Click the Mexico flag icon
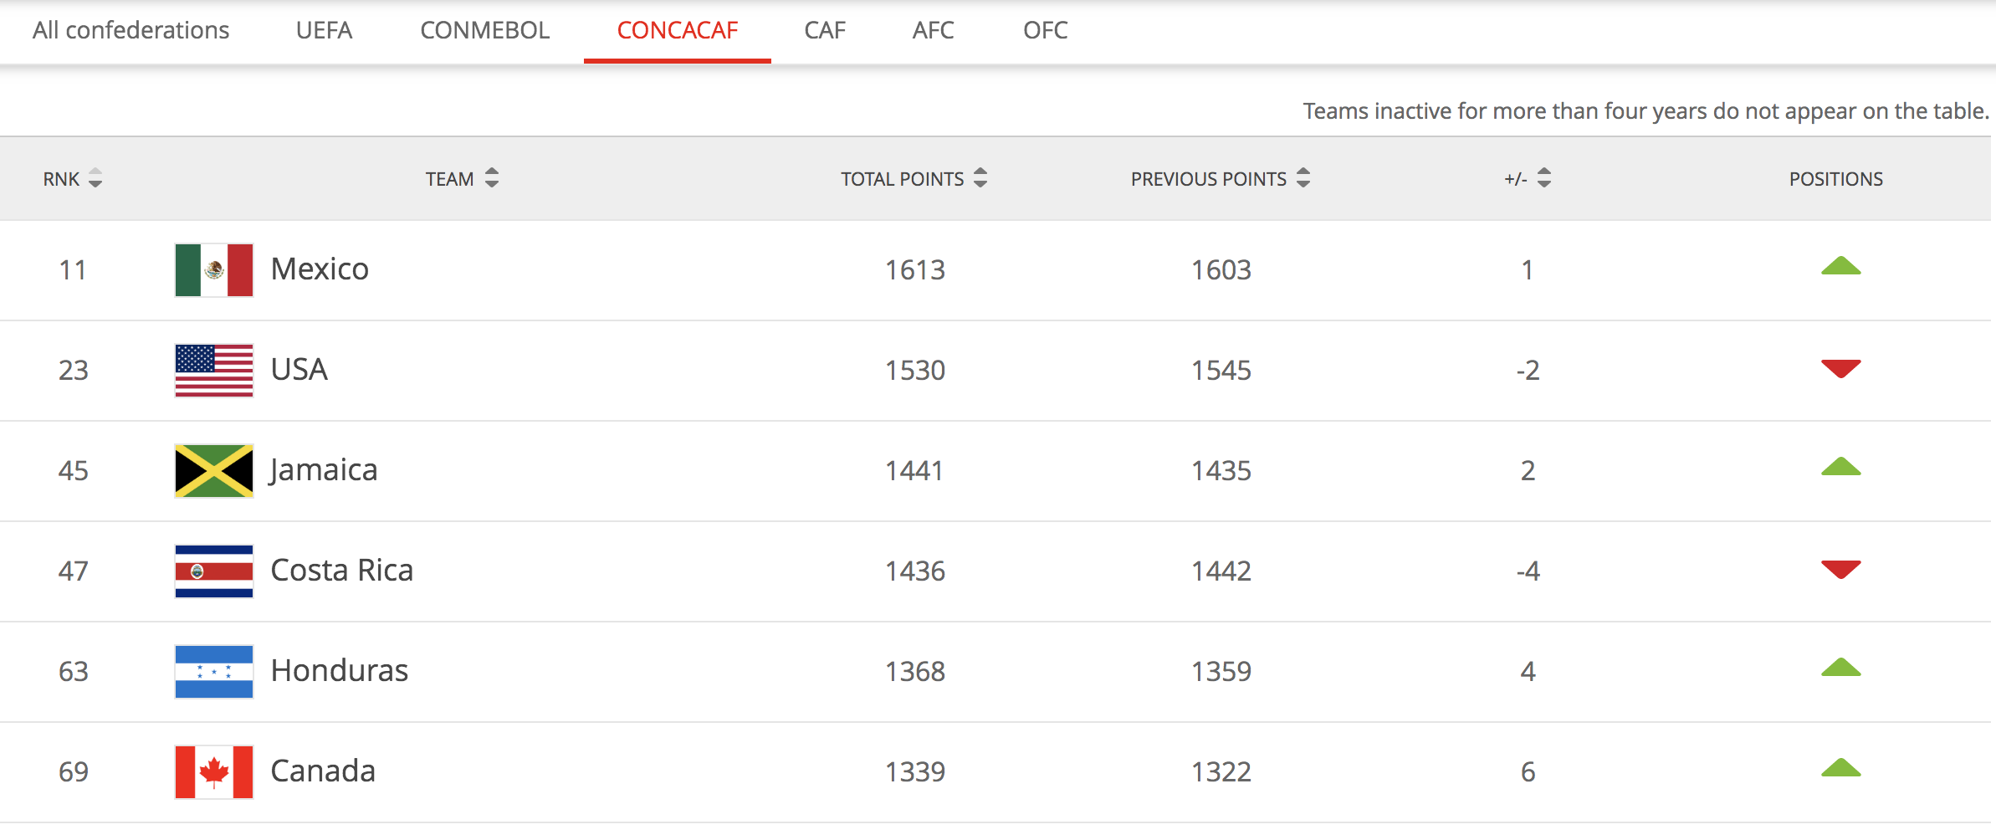This screenshot has height=840, width=1996. point(214,270)
